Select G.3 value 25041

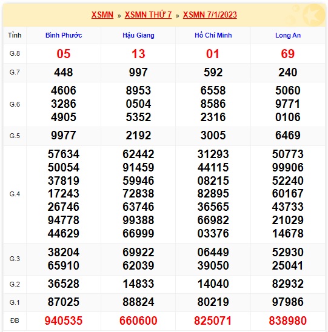[x=288, y=265]
